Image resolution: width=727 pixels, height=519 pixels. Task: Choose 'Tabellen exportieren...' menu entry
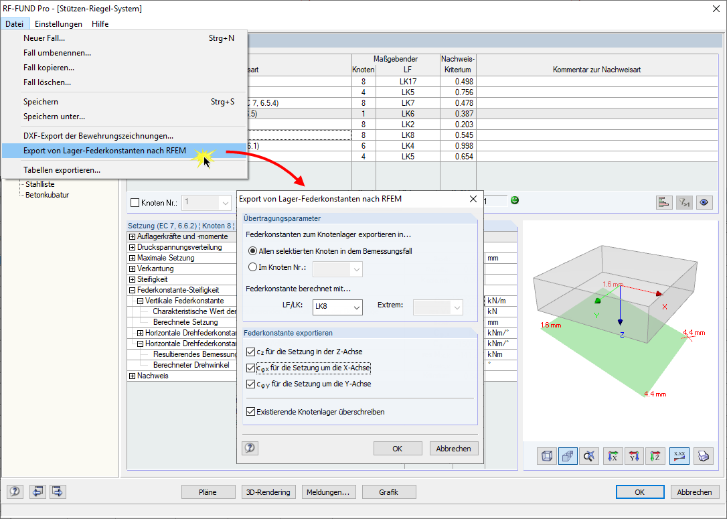point(125,170)
